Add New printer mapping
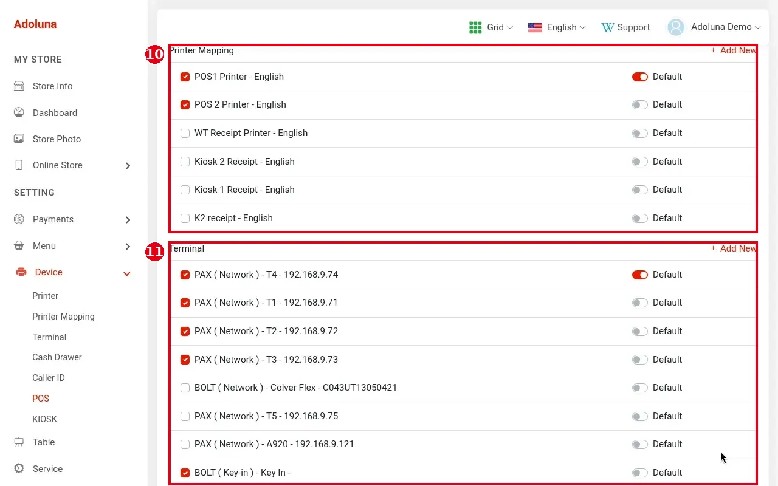 coord(733,50)
